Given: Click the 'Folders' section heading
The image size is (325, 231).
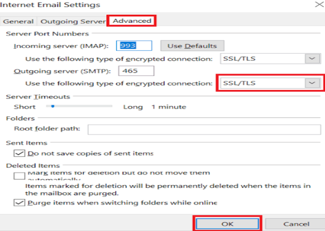Looking at the screenshot, I should coord(20,118).
